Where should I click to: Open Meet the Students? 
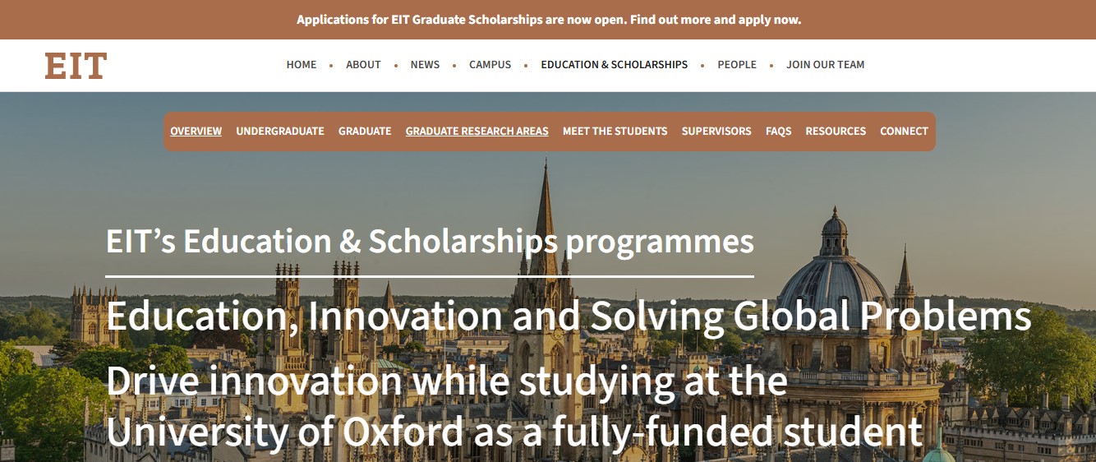click(615, 132)
